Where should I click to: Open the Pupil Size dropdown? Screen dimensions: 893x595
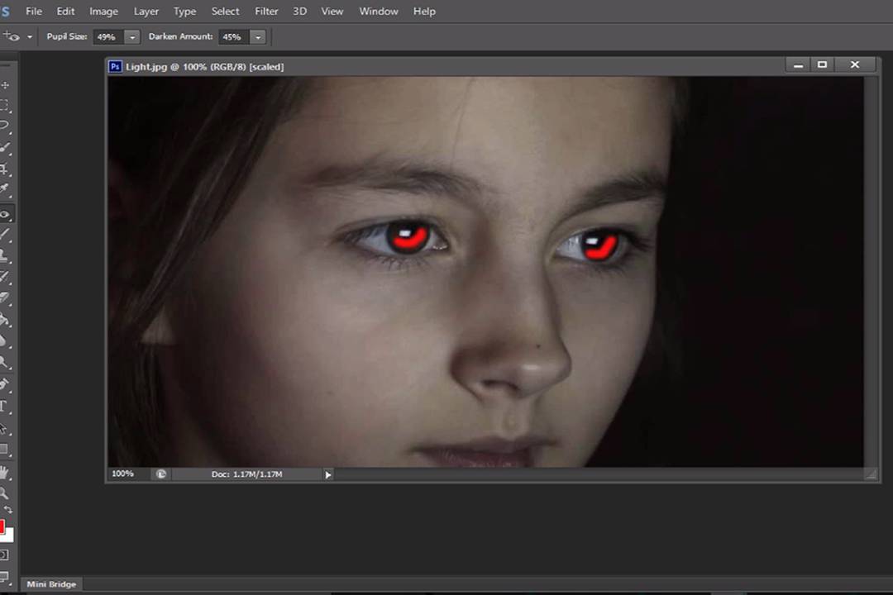[132, 37]
